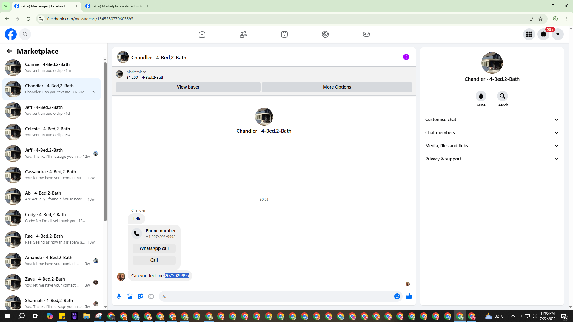Open the Groups icon in top navigation
Viewport: 573px width, 322px height.
click(x=325, y=34)
